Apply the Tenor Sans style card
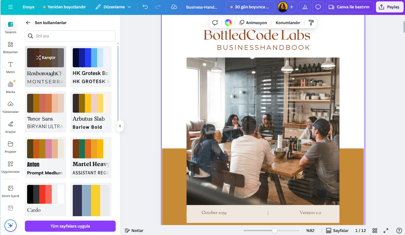The image size is (405, 235). pyautogui.click(x=45, y=112)
